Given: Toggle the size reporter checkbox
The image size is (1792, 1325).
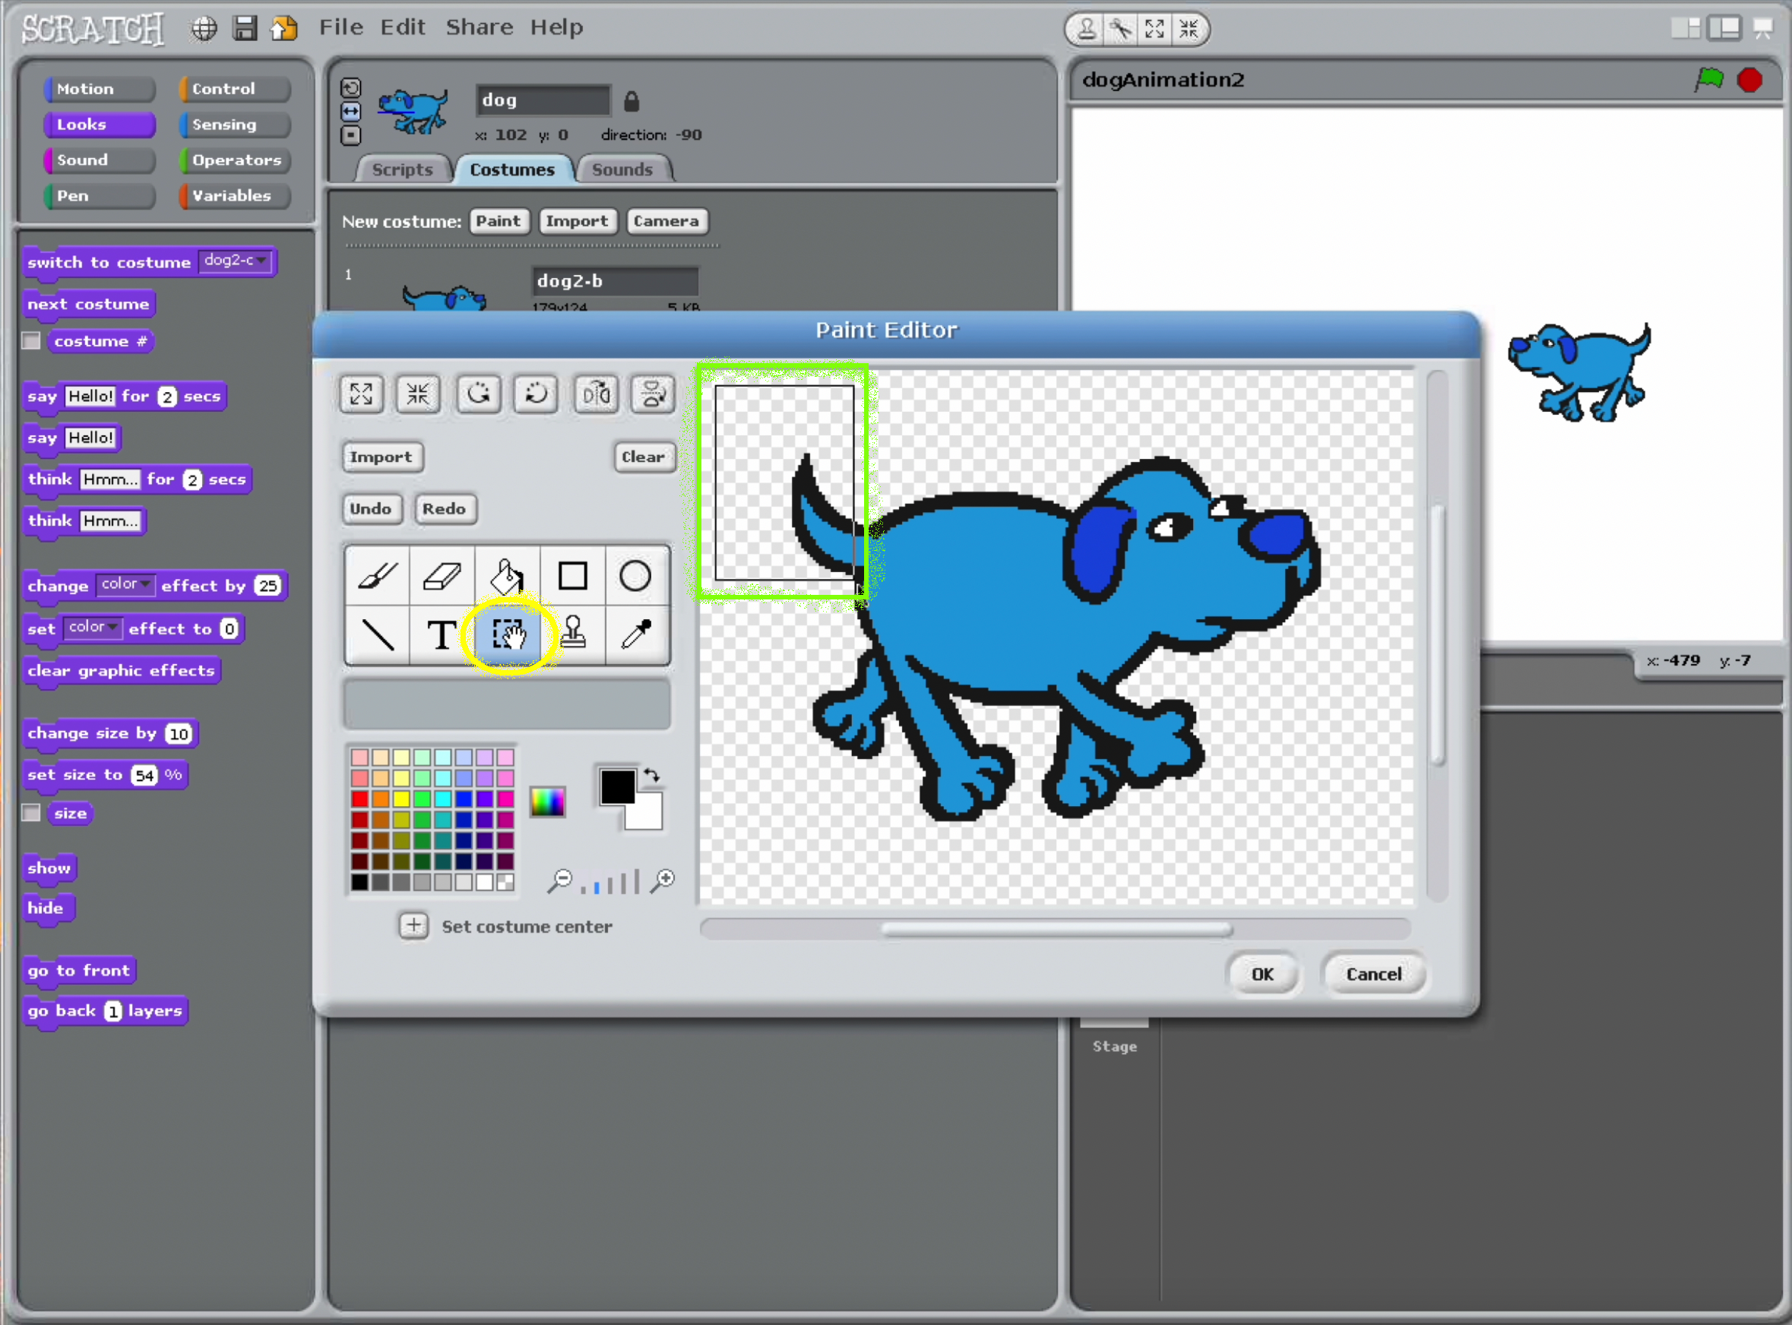Looking at the screenshot, I should click(31, 813).
